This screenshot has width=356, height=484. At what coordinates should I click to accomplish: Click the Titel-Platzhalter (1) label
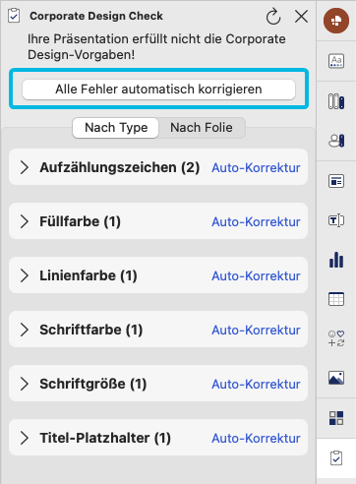click(105, 438)
